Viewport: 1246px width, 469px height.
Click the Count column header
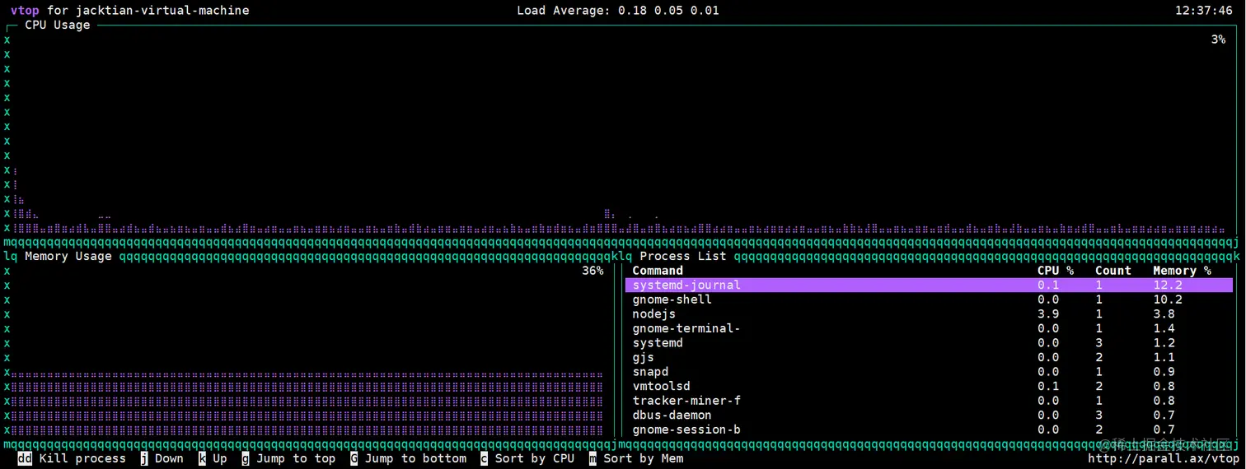1113,271
